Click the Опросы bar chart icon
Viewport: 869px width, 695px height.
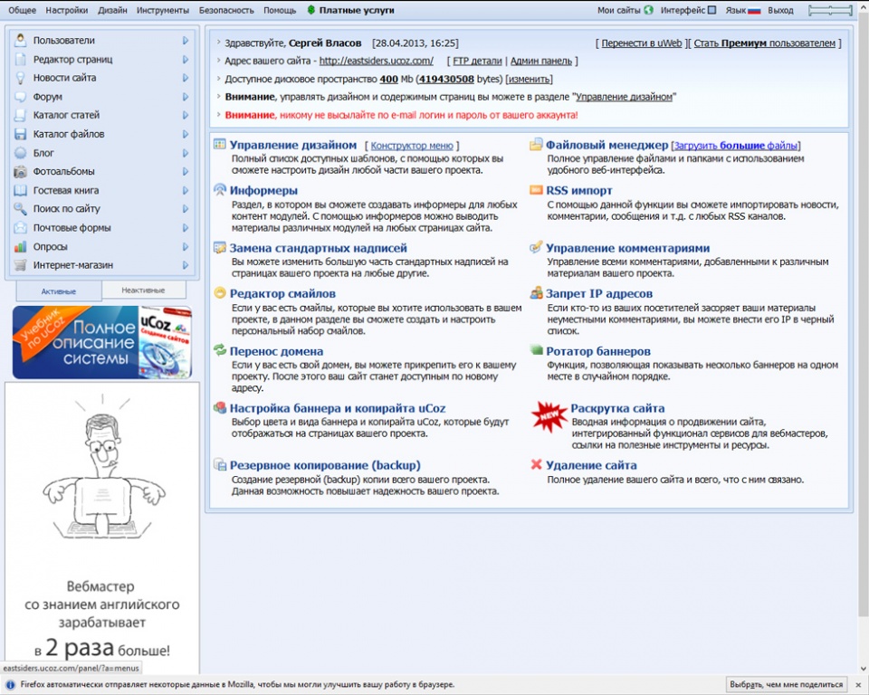[21, 247]
